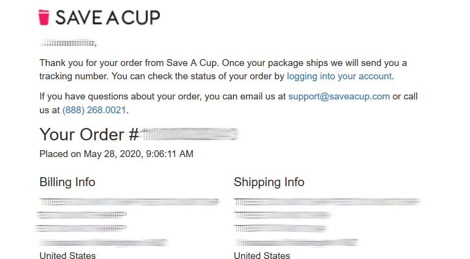
Task: Click the pink cup logo icon
Action: point(44,17)
